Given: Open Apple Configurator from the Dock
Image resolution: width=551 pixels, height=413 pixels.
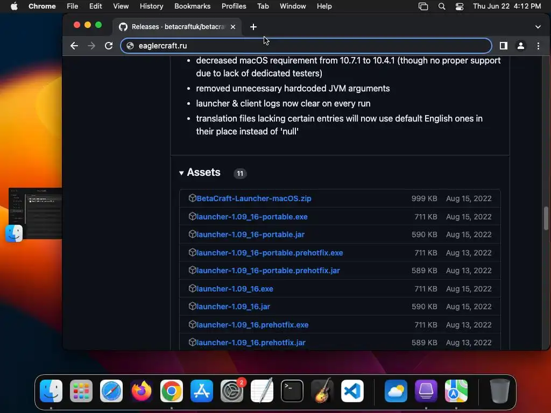Looking at the screenshot, I should point(426,391).
